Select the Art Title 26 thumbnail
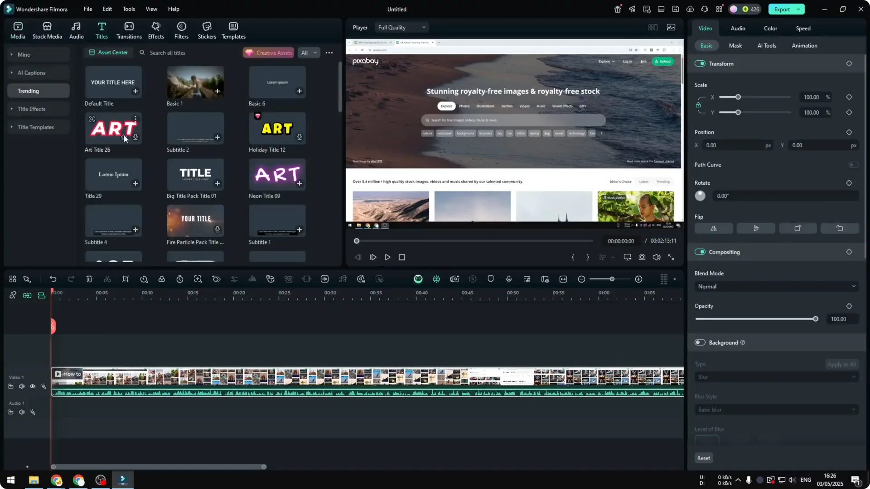The image size is (870, 489). pos(113,128)
